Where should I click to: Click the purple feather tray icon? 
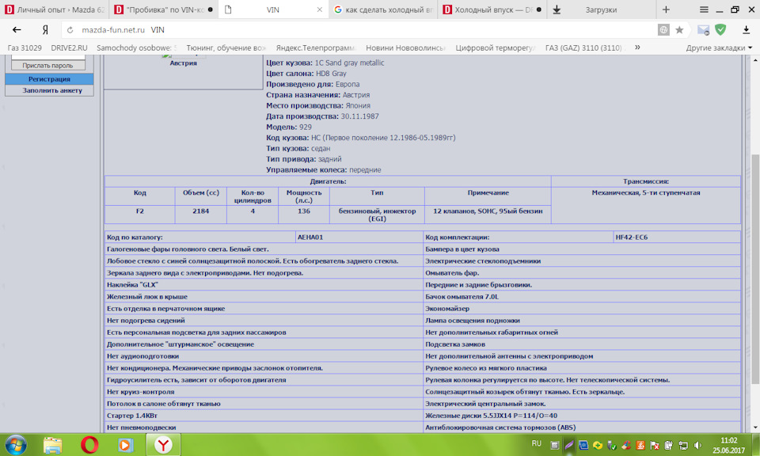pyautogui.click(x=569, y=445)
